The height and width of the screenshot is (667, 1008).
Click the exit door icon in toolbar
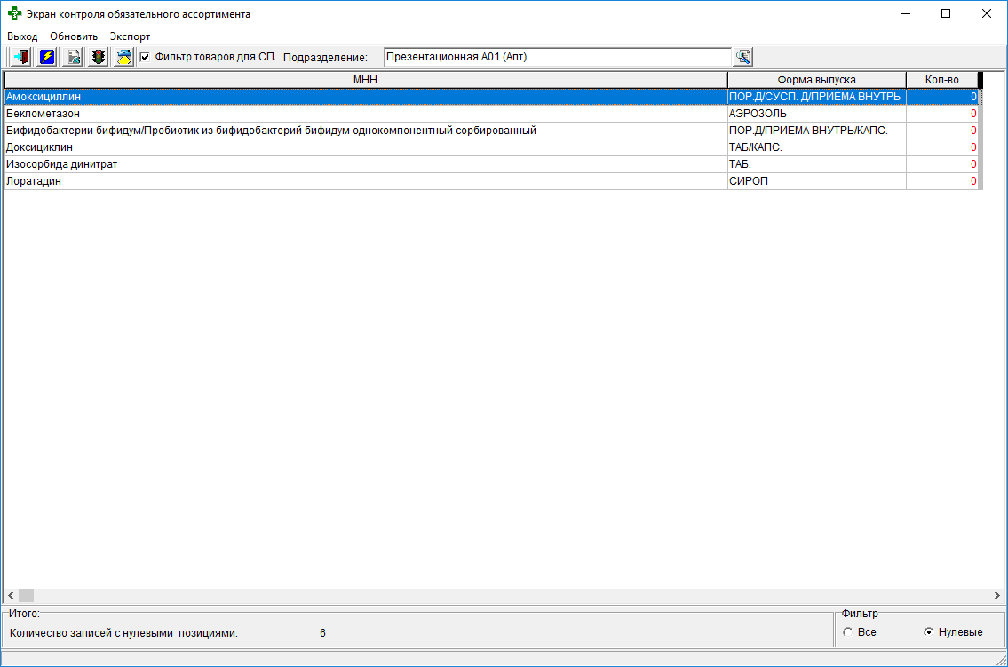click(x=21, y=57)
